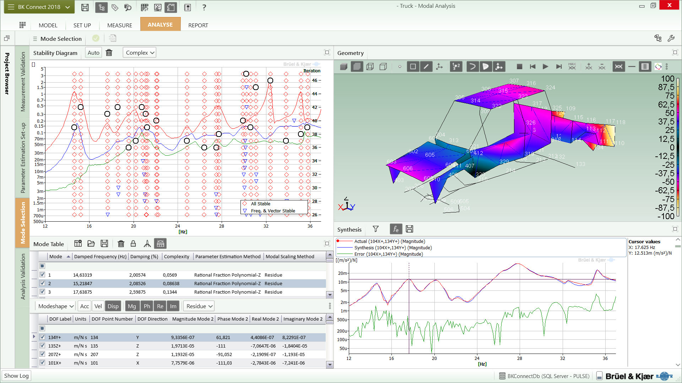This screenshot has height=383, width=682.
Task: Select the lock icon in the Mode Table toolbar
Action: click(x=133, y=244)
